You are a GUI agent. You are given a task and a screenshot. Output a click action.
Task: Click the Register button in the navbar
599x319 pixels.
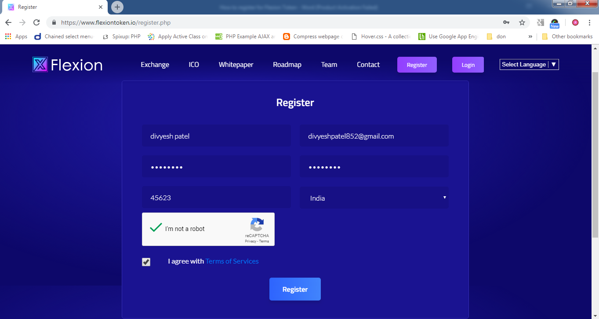(x=417, y=65)
